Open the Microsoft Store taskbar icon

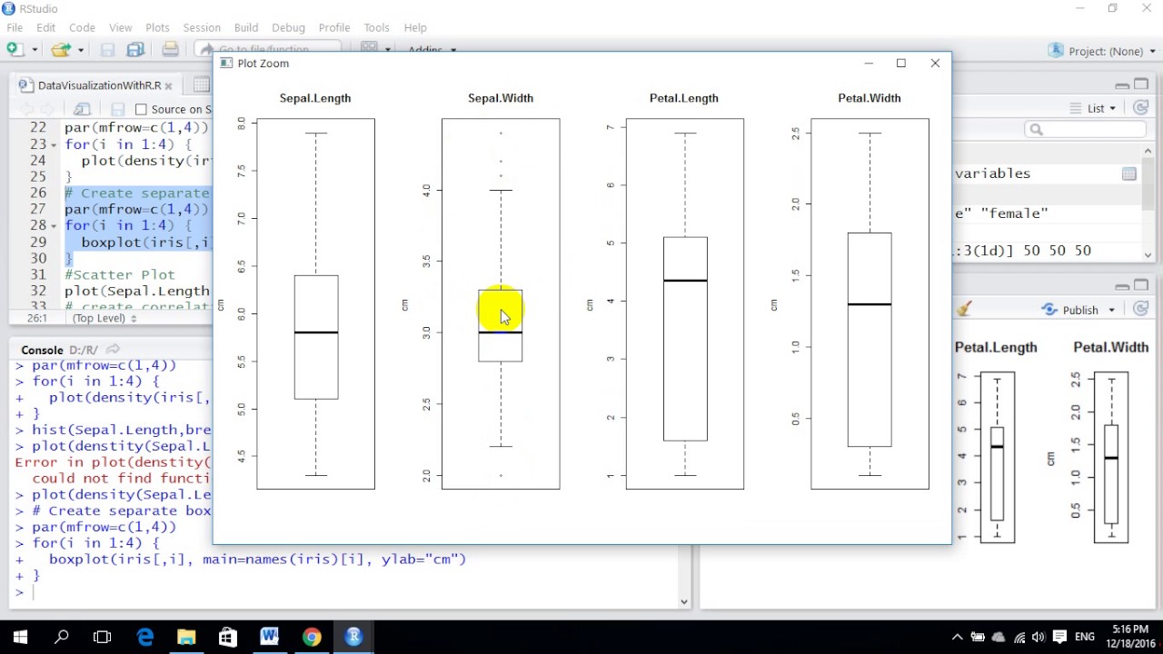[x=228, y=637]
